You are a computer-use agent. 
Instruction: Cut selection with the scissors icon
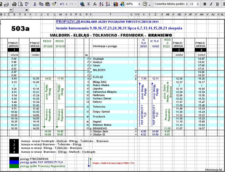35,4
